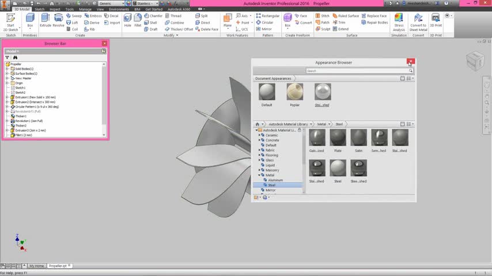Viewport: 492px width, 276px height.
Task: Click the Thread tool
Action: [173, 16]
